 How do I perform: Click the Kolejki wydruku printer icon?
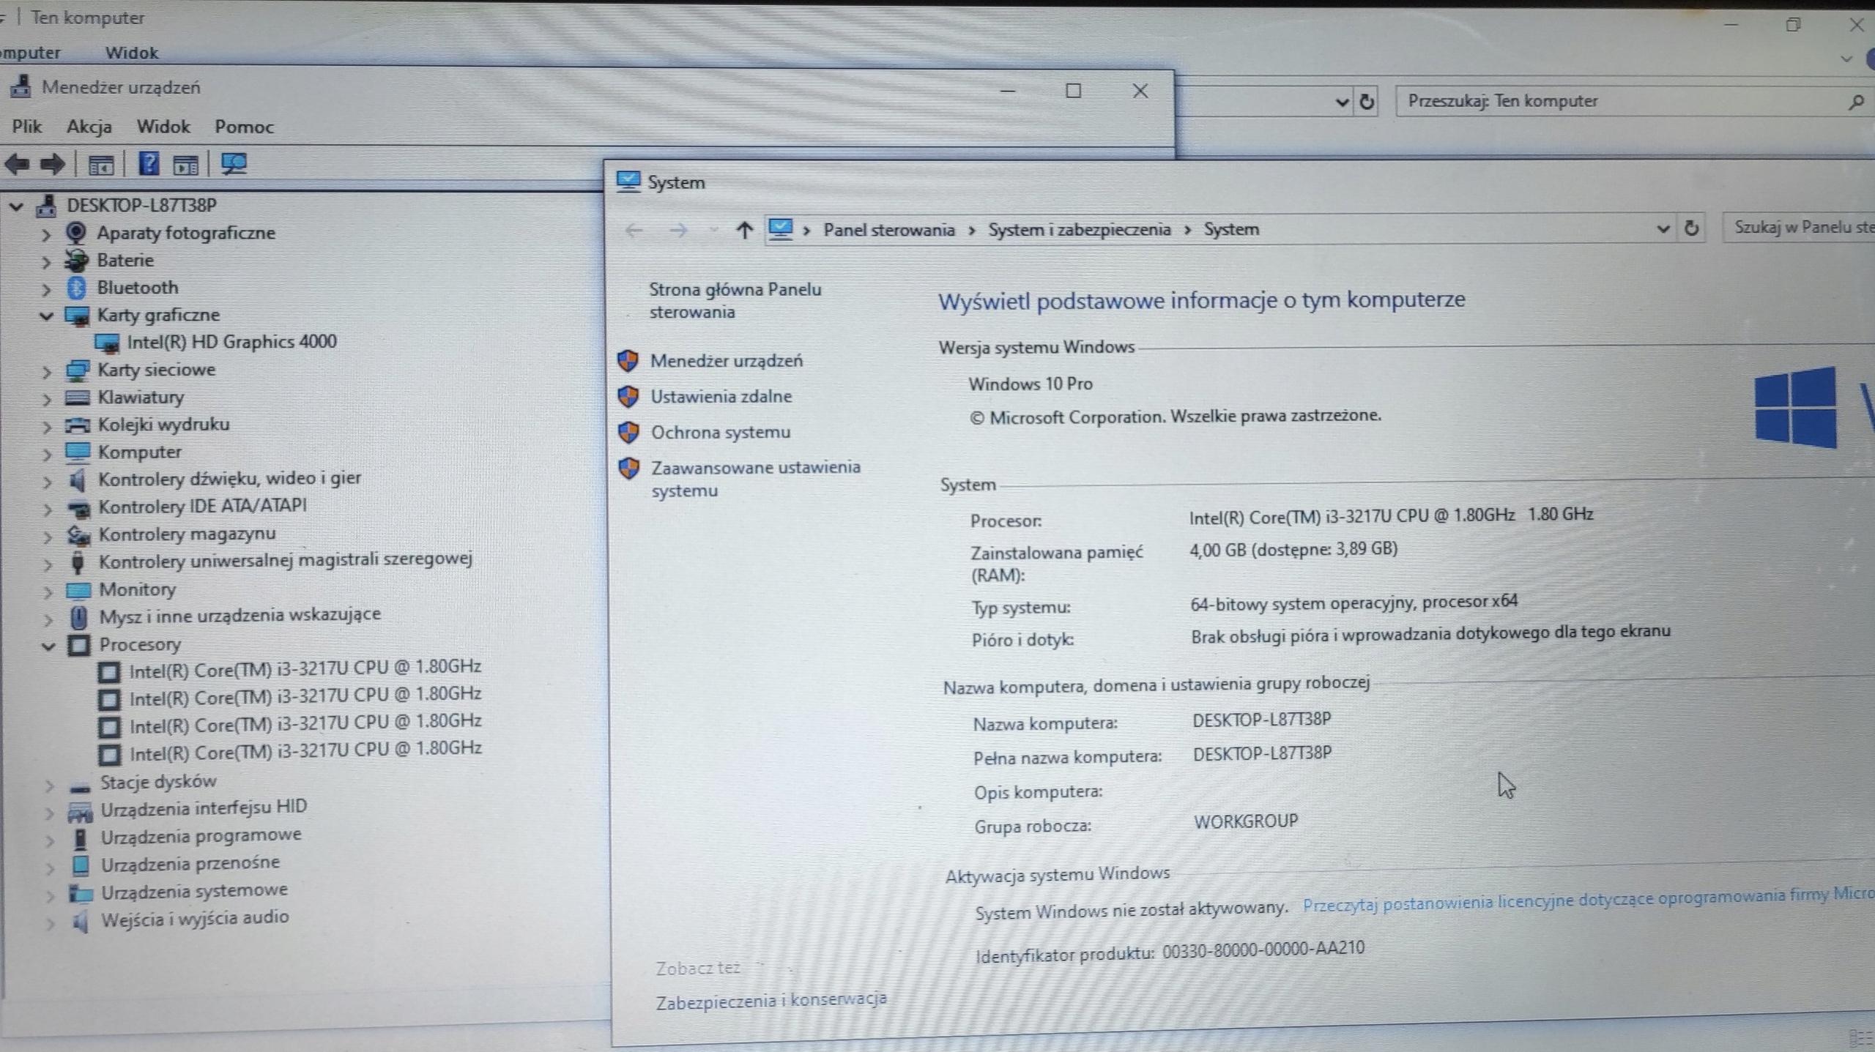click(78, 425)
